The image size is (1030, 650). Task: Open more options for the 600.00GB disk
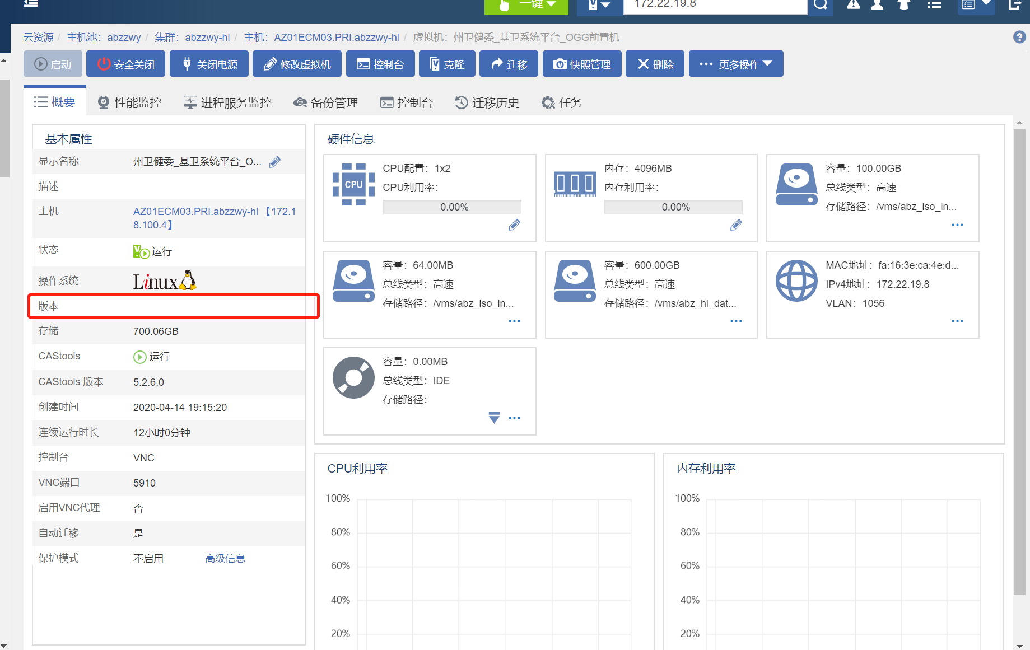point(736,321)
